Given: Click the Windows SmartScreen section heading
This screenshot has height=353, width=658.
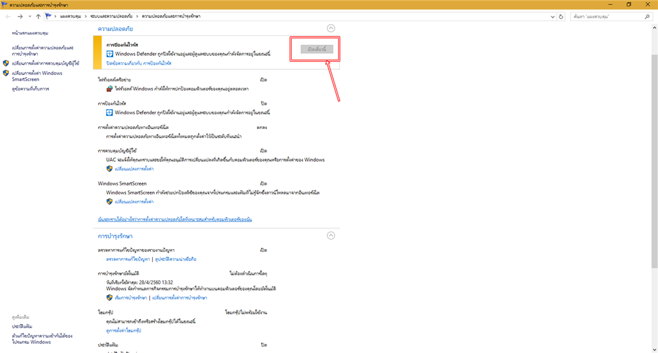Looking at the screenshot, I should tap(122, 184).
